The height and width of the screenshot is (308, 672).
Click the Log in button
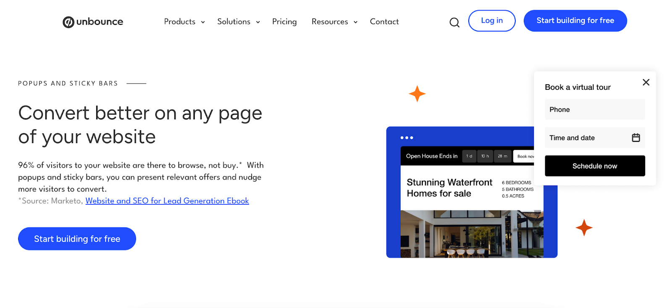coord(492,21)
